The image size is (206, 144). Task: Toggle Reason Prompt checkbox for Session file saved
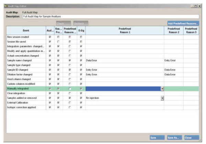59,41
